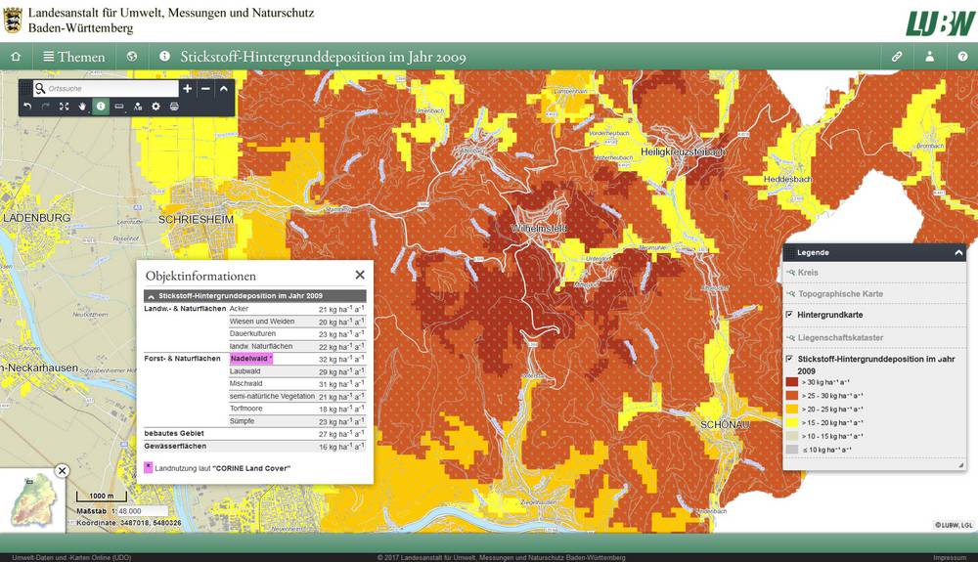Uncheck the Hintergrundkarte layer checkbox

tap(789, 315)
